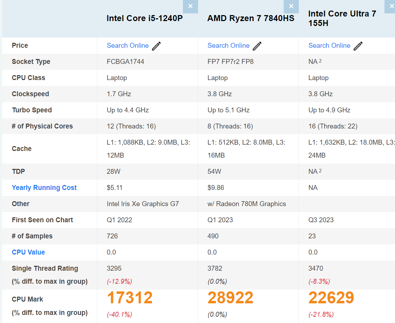The width and height of the screenshot is (395, 323).
Task: Select AMD Ryzen 7 7840HS cache details
Action: click(246, 149)
